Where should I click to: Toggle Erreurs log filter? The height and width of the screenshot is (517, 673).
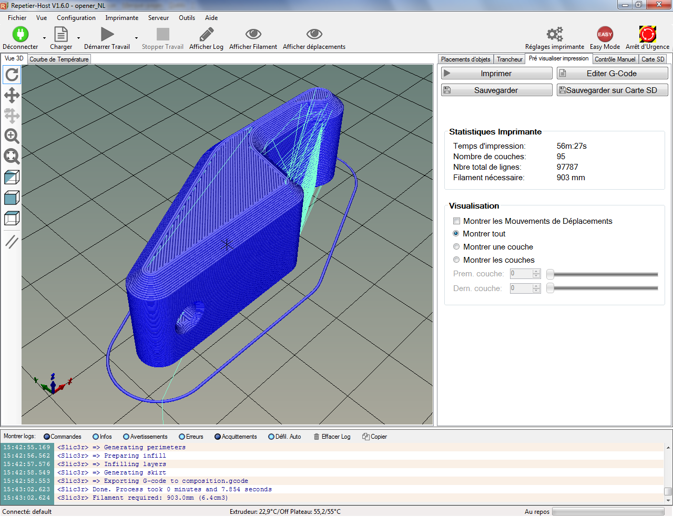point(191,437)
